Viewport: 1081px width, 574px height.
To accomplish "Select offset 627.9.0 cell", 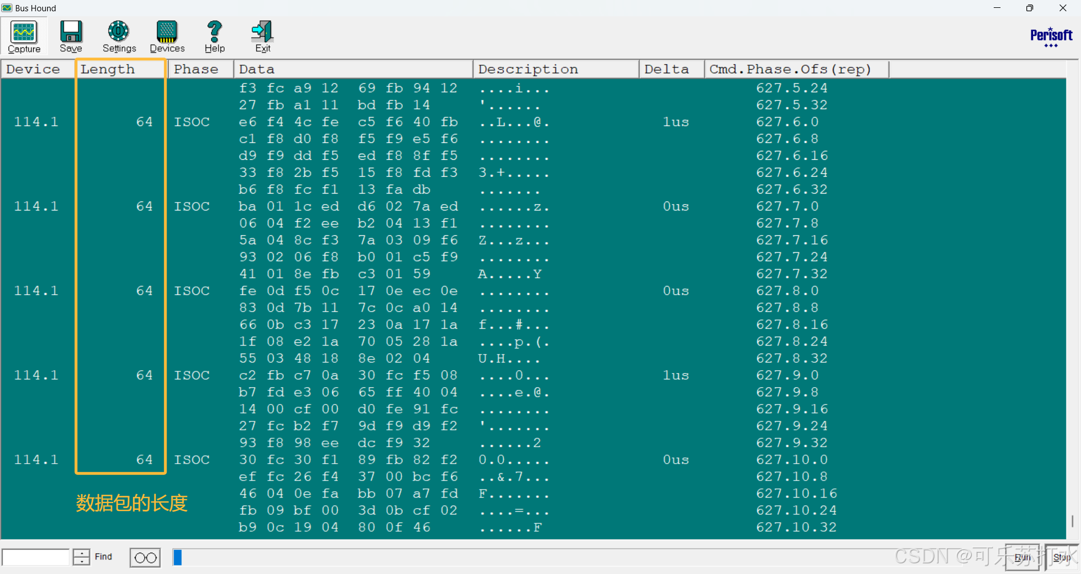I will (x=787, y=375).
